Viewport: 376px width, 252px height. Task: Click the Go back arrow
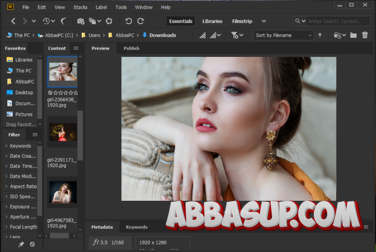point(13,21)
